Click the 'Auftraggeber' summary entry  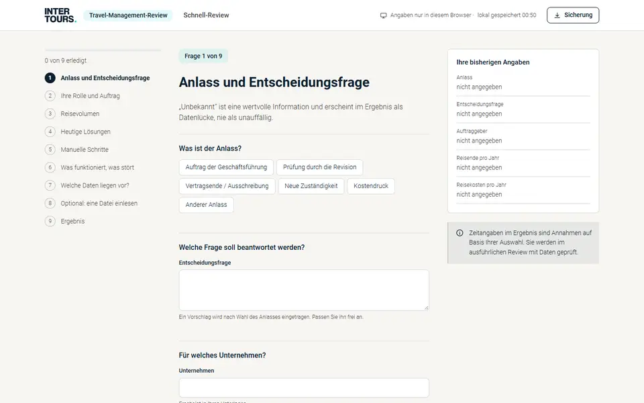pyautogui.click(x=523, y=136)
